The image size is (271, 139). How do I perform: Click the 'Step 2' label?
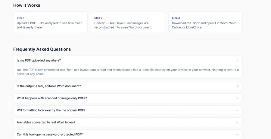tap(98, 18)
